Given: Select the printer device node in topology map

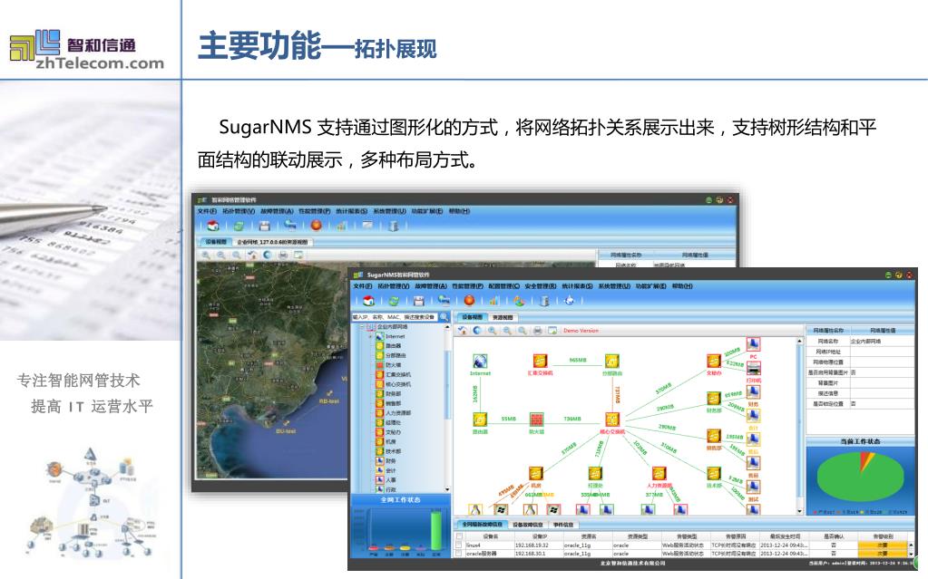Looking at the screenshot, I should point(754,369).
